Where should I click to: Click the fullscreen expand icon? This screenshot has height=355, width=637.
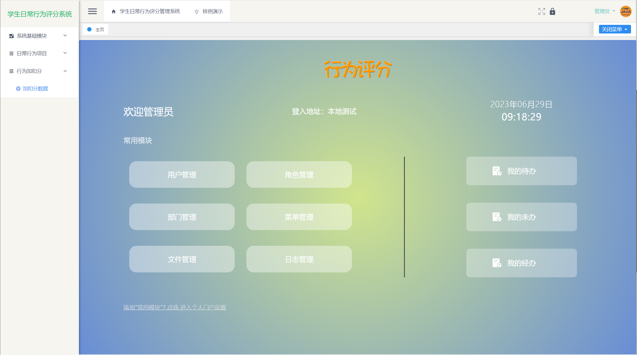click(x=541, y=11)
